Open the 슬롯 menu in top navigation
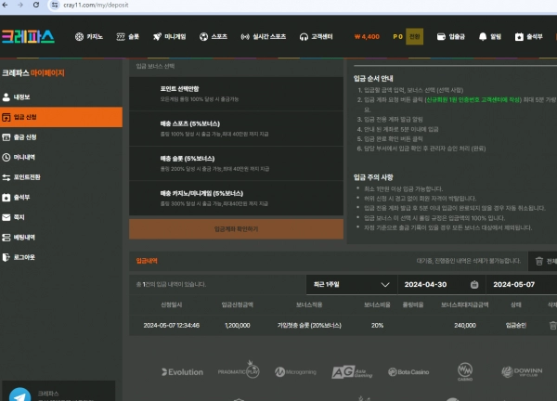 coord(128,36)
